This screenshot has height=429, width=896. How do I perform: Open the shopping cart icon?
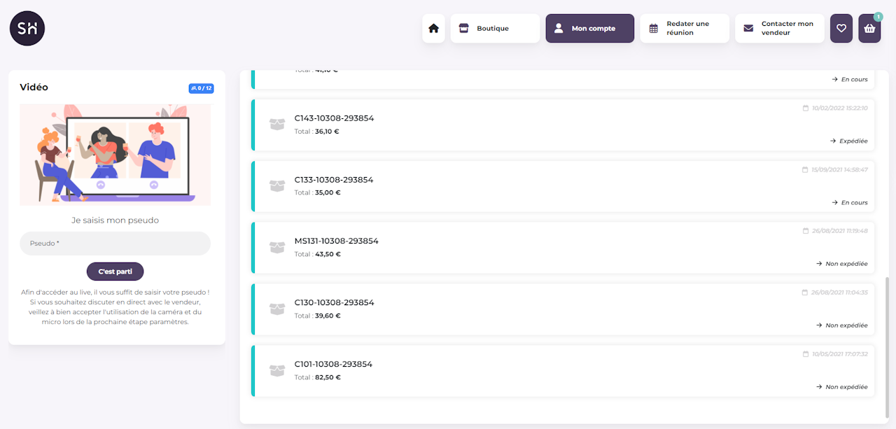(x=869, y=29)
